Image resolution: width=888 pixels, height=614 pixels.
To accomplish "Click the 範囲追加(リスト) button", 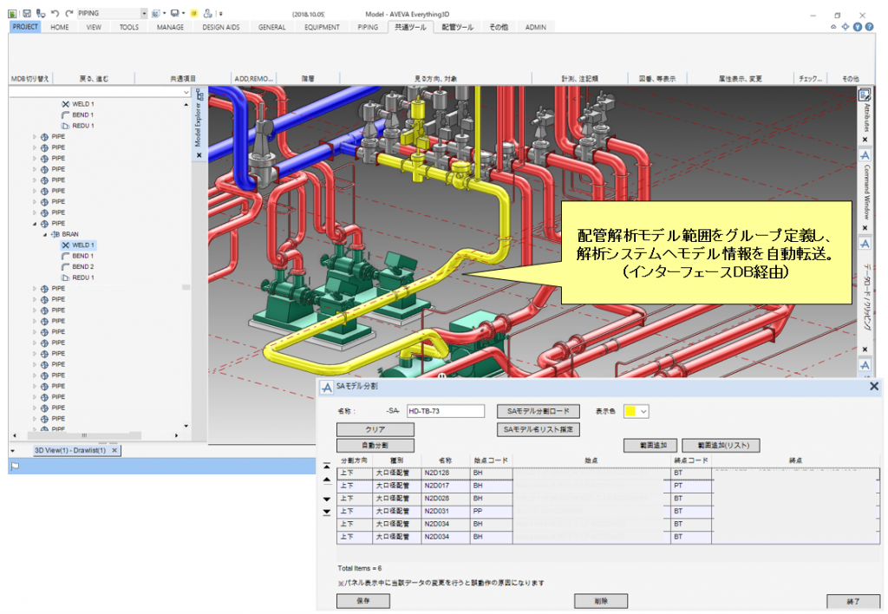I will tap(721, 445).
